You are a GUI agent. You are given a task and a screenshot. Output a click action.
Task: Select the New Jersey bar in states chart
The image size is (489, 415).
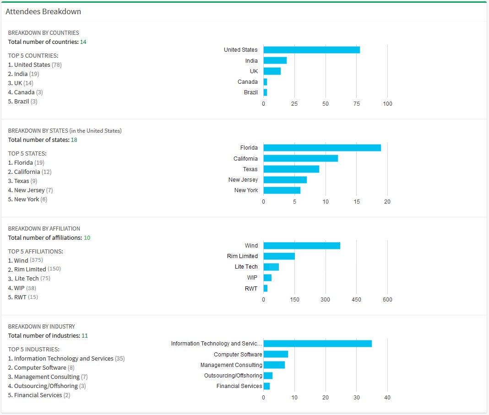click(285, 180)
